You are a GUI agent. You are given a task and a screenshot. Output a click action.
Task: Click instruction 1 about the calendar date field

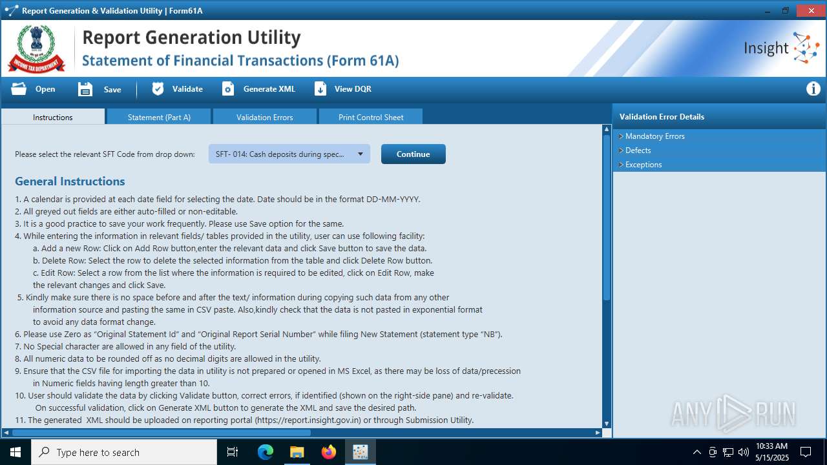pos(218,200)
